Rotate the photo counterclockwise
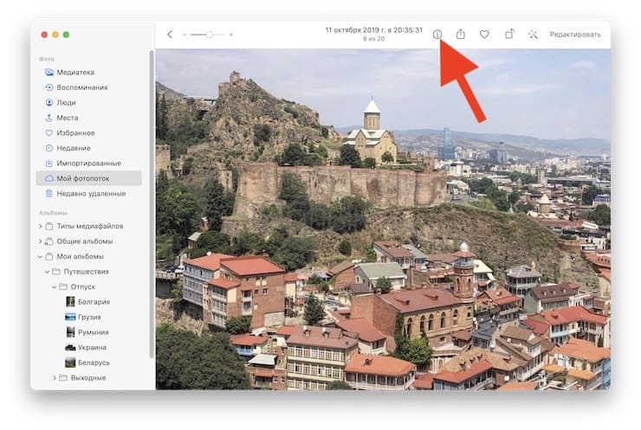The height and width of the screenshot is (430, 641). (509, 35)
